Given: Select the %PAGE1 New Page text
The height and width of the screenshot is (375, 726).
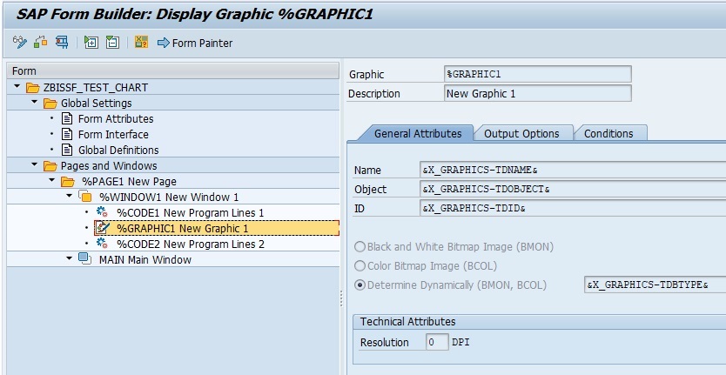Looking at the screenshot, I should click(129, 182).
